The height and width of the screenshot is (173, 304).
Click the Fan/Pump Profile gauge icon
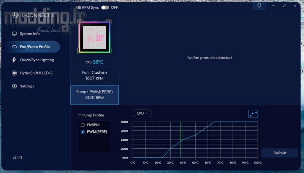pyautogui.click(x=14, y=47)
